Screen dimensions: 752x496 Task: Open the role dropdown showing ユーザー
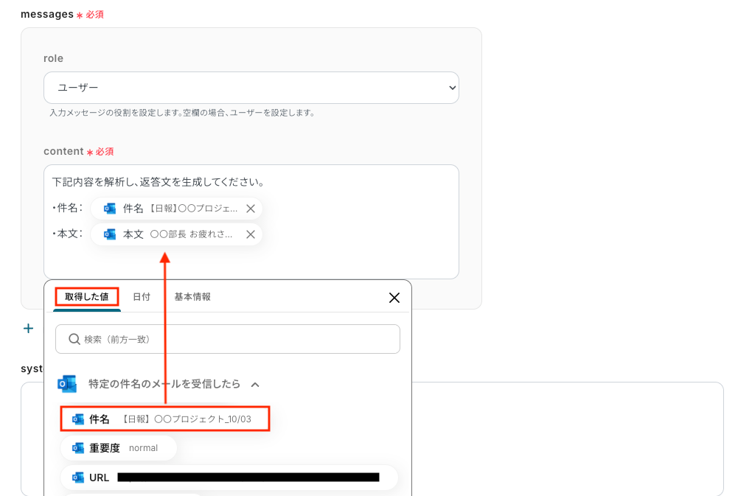click(x=251, y=88)
